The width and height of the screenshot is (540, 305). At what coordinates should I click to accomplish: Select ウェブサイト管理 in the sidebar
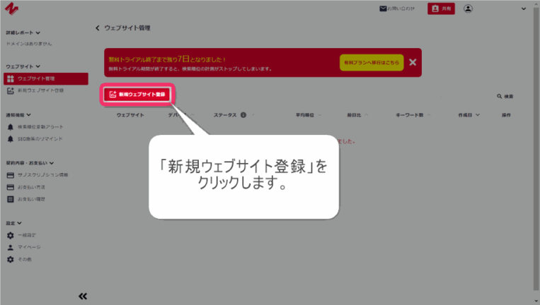point(46,78)
